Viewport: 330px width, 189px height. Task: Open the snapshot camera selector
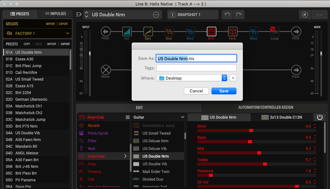point(172,15)
